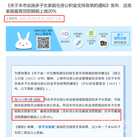
Task: Click the 重名查询 text label
Action: click(65, 42)
